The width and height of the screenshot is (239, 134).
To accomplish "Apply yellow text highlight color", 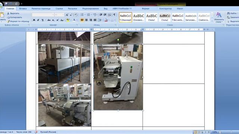I will [x=68, y=20].
